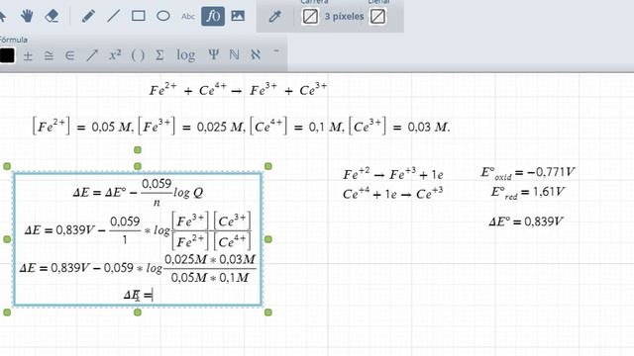Grab the top rotation handle of formula box
Screen dimensions: 634x356
click(x=138, y=150)
